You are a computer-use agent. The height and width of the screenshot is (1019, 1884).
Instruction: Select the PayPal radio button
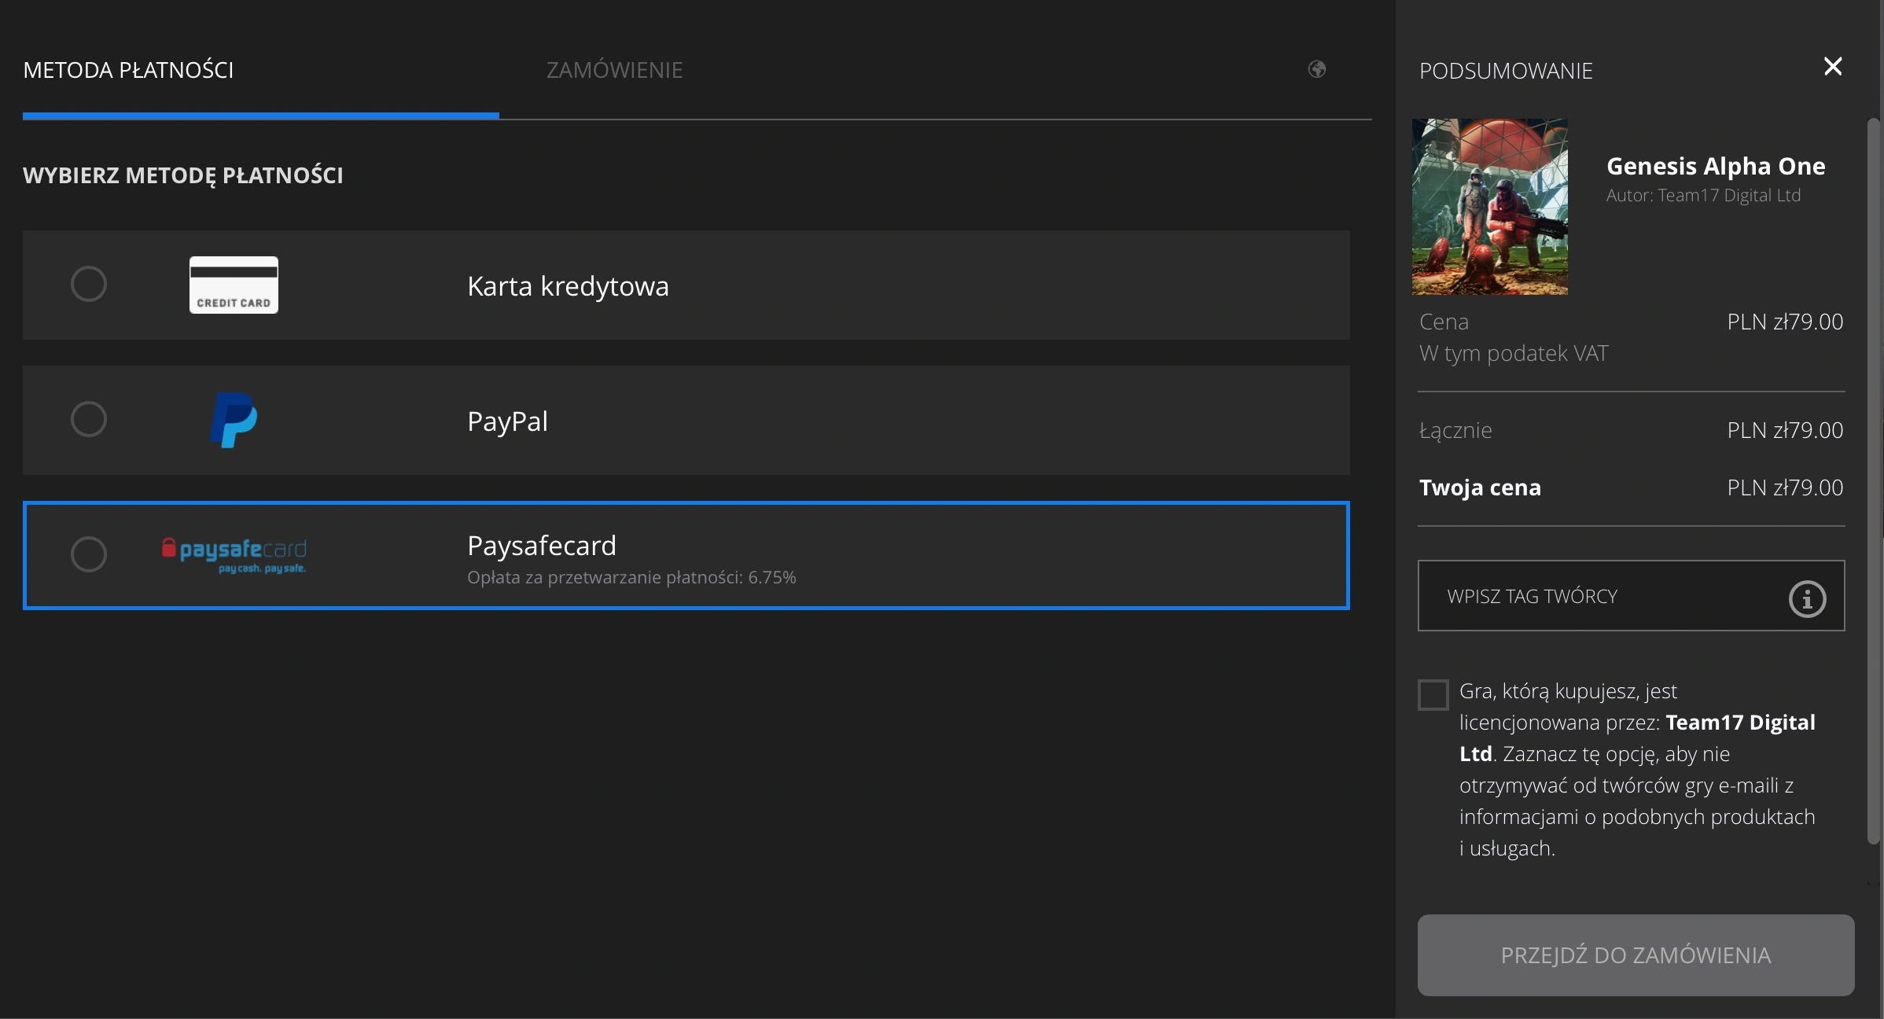pyautogui.click(x=89, y=419)
